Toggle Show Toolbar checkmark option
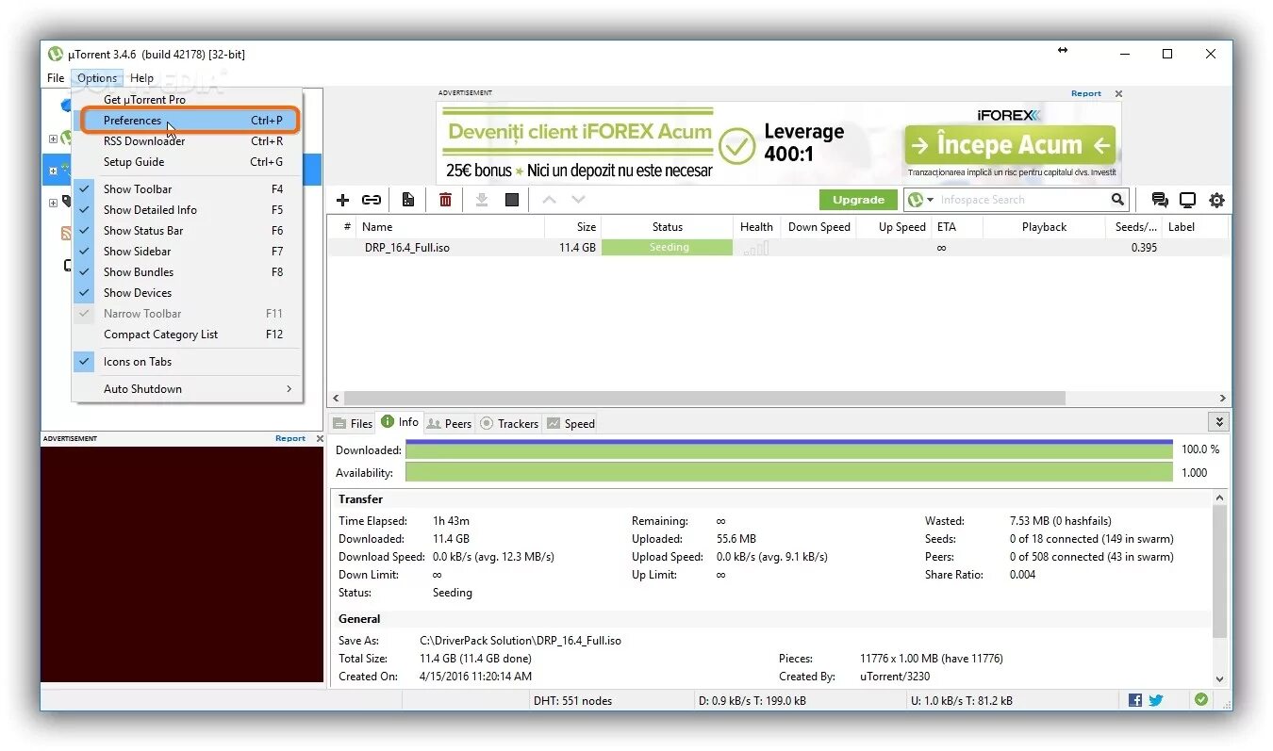The width and height of the screenshot is (1273, 751). coord(187,189)
